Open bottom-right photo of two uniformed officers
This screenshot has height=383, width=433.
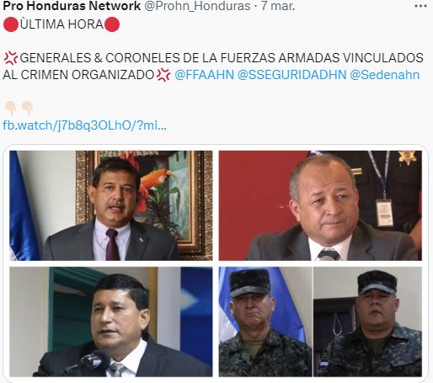click(x=320, y=322)
